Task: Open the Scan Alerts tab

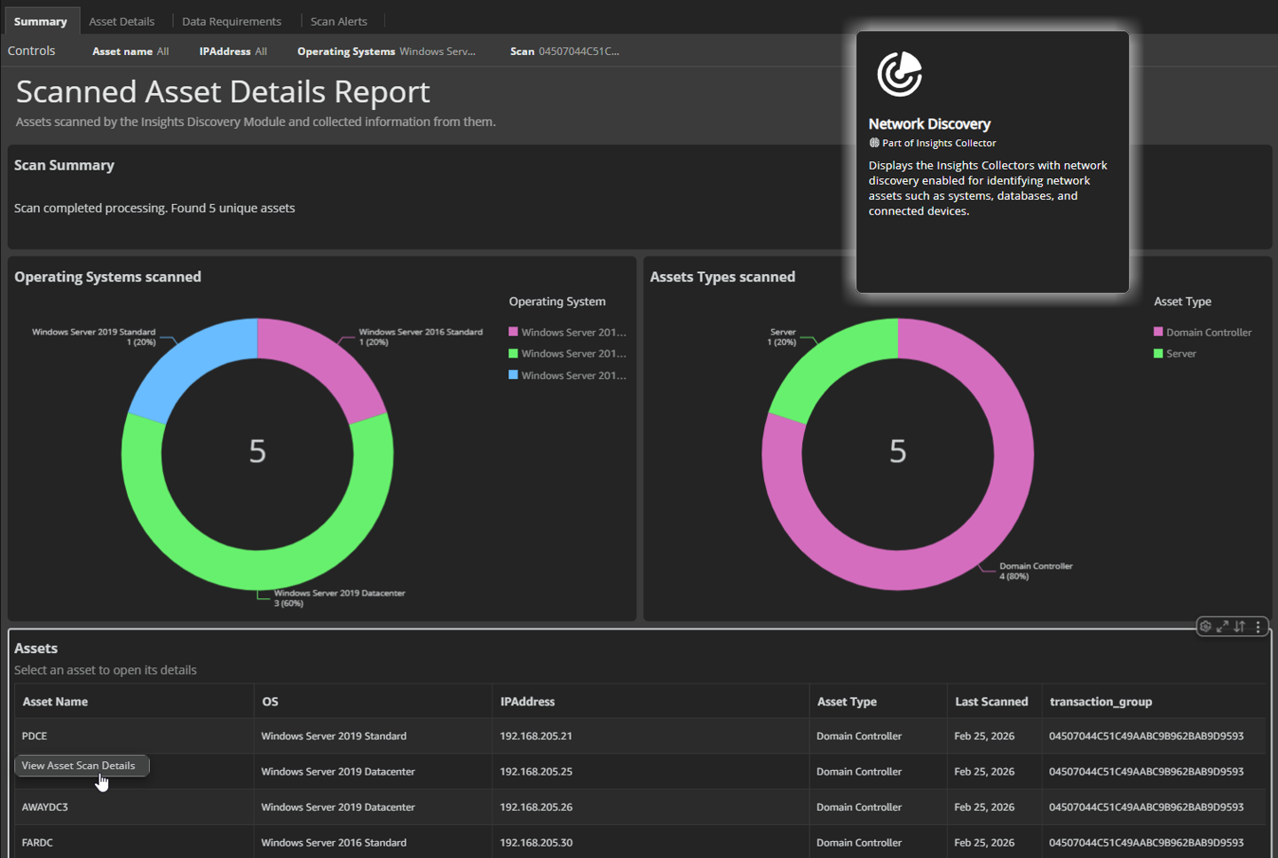Action: (338, 20)
